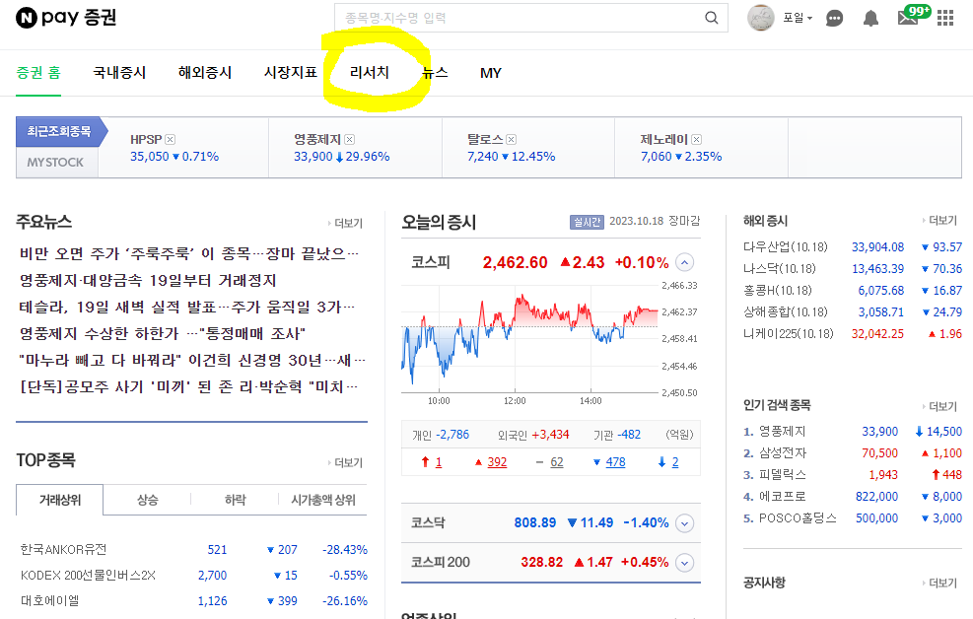The height and width of the screenshot is (619, 973).
Task: Open news headline 비만 오면 주가 주룩주룩
Action: point(189,253)
